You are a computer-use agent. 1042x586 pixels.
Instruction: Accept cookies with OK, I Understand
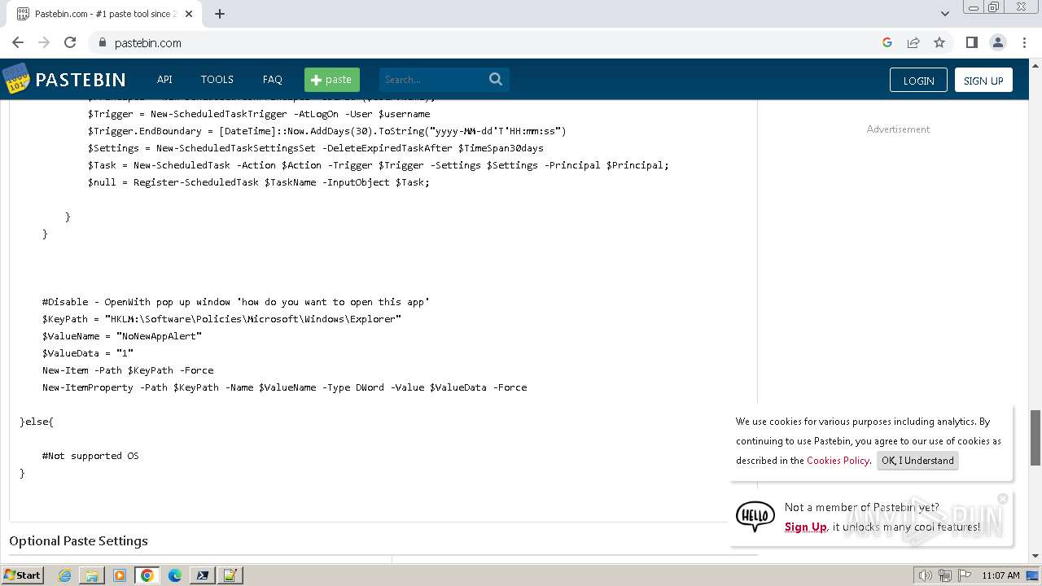click(x=917, y=460)
